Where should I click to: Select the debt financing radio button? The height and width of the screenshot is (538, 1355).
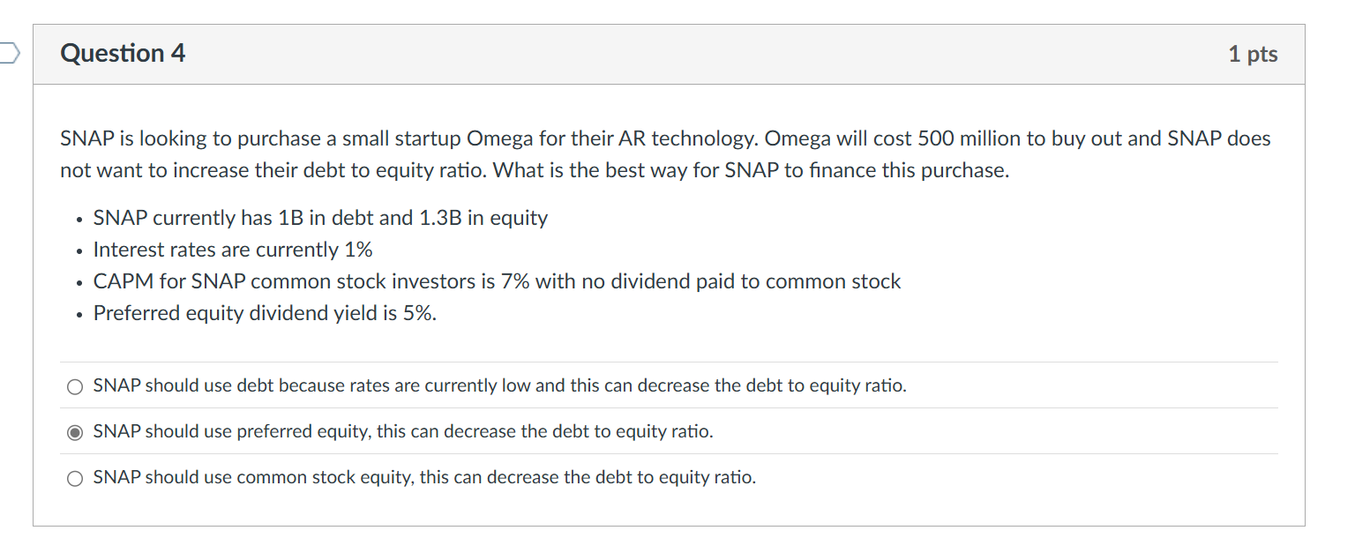(74, 385)
